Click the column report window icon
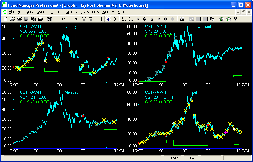Image resolution: width=253 pixels, height=162 pixels. click(205, 19)
